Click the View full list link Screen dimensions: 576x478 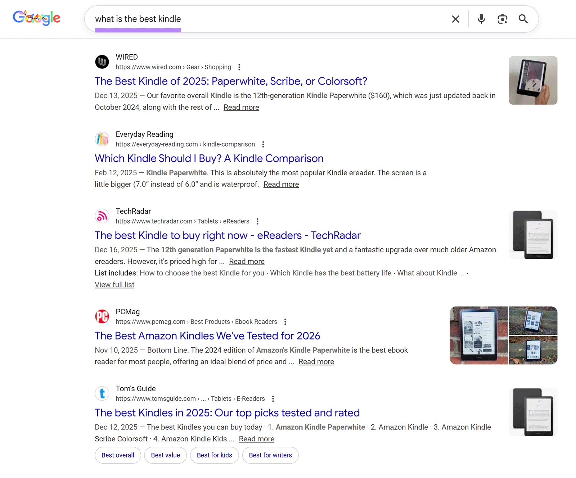point(114,284)
